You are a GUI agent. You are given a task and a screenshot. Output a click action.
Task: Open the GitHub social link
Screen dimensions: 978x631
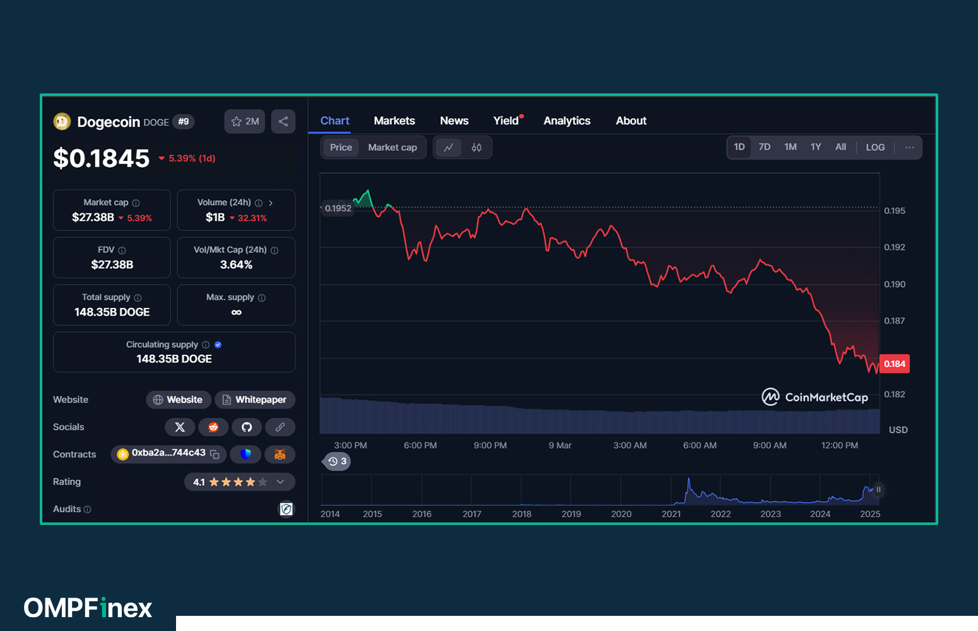[x=247, y=427]
